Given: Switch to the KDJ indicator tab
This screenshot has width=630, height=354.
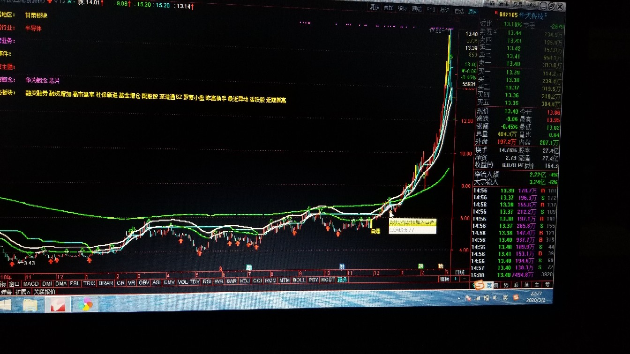Looking at the screenshot, I should (x=245, y=281).
